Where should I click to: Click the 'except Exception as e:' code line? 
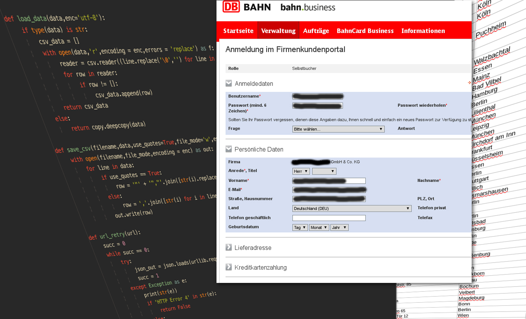coord(158,284)
